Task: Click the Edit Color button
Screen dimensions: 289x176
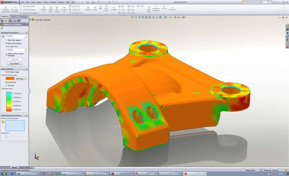Action: coord(21,78)
